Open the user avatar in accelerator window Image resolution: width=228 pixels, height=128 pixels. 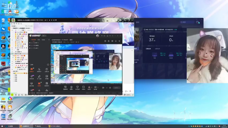(x=197, y=22)
